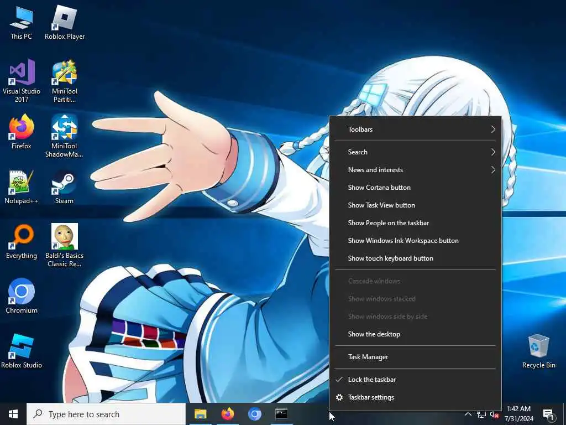Toggle Show People on the taskbar
Screen dimensions: 566x425
point(416,223)
